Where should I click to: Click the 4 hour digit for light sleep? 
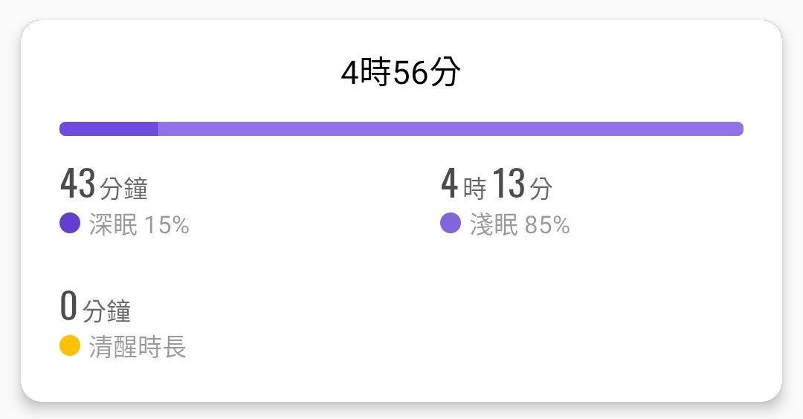coord(449,183)
